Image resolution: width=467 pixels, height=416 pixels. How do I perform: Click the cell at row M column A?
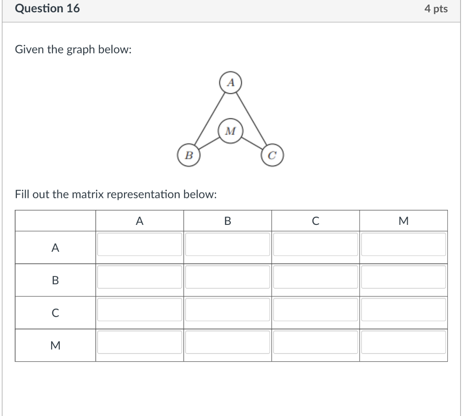click(139, 342)
